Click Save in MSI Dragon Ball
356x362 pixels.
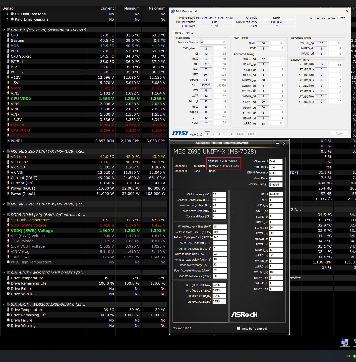pos(240,134)
